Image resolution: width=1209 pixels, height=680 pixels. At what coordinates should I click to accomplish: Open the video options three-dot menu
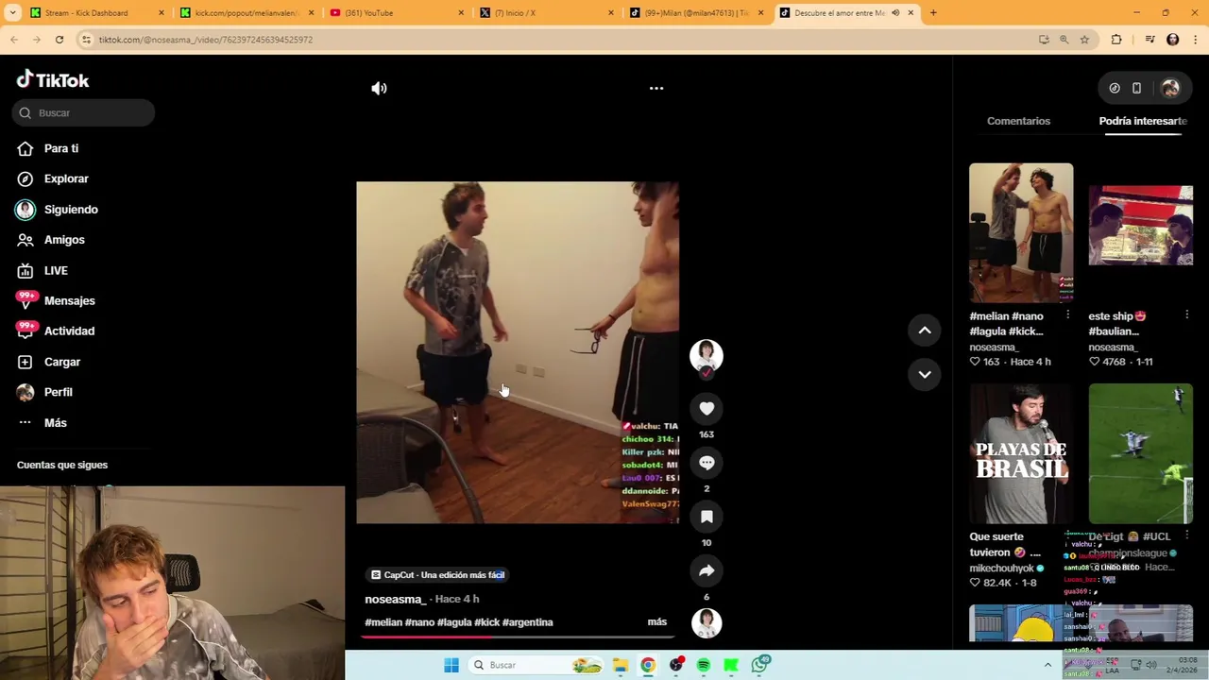[x=656, y=88]
